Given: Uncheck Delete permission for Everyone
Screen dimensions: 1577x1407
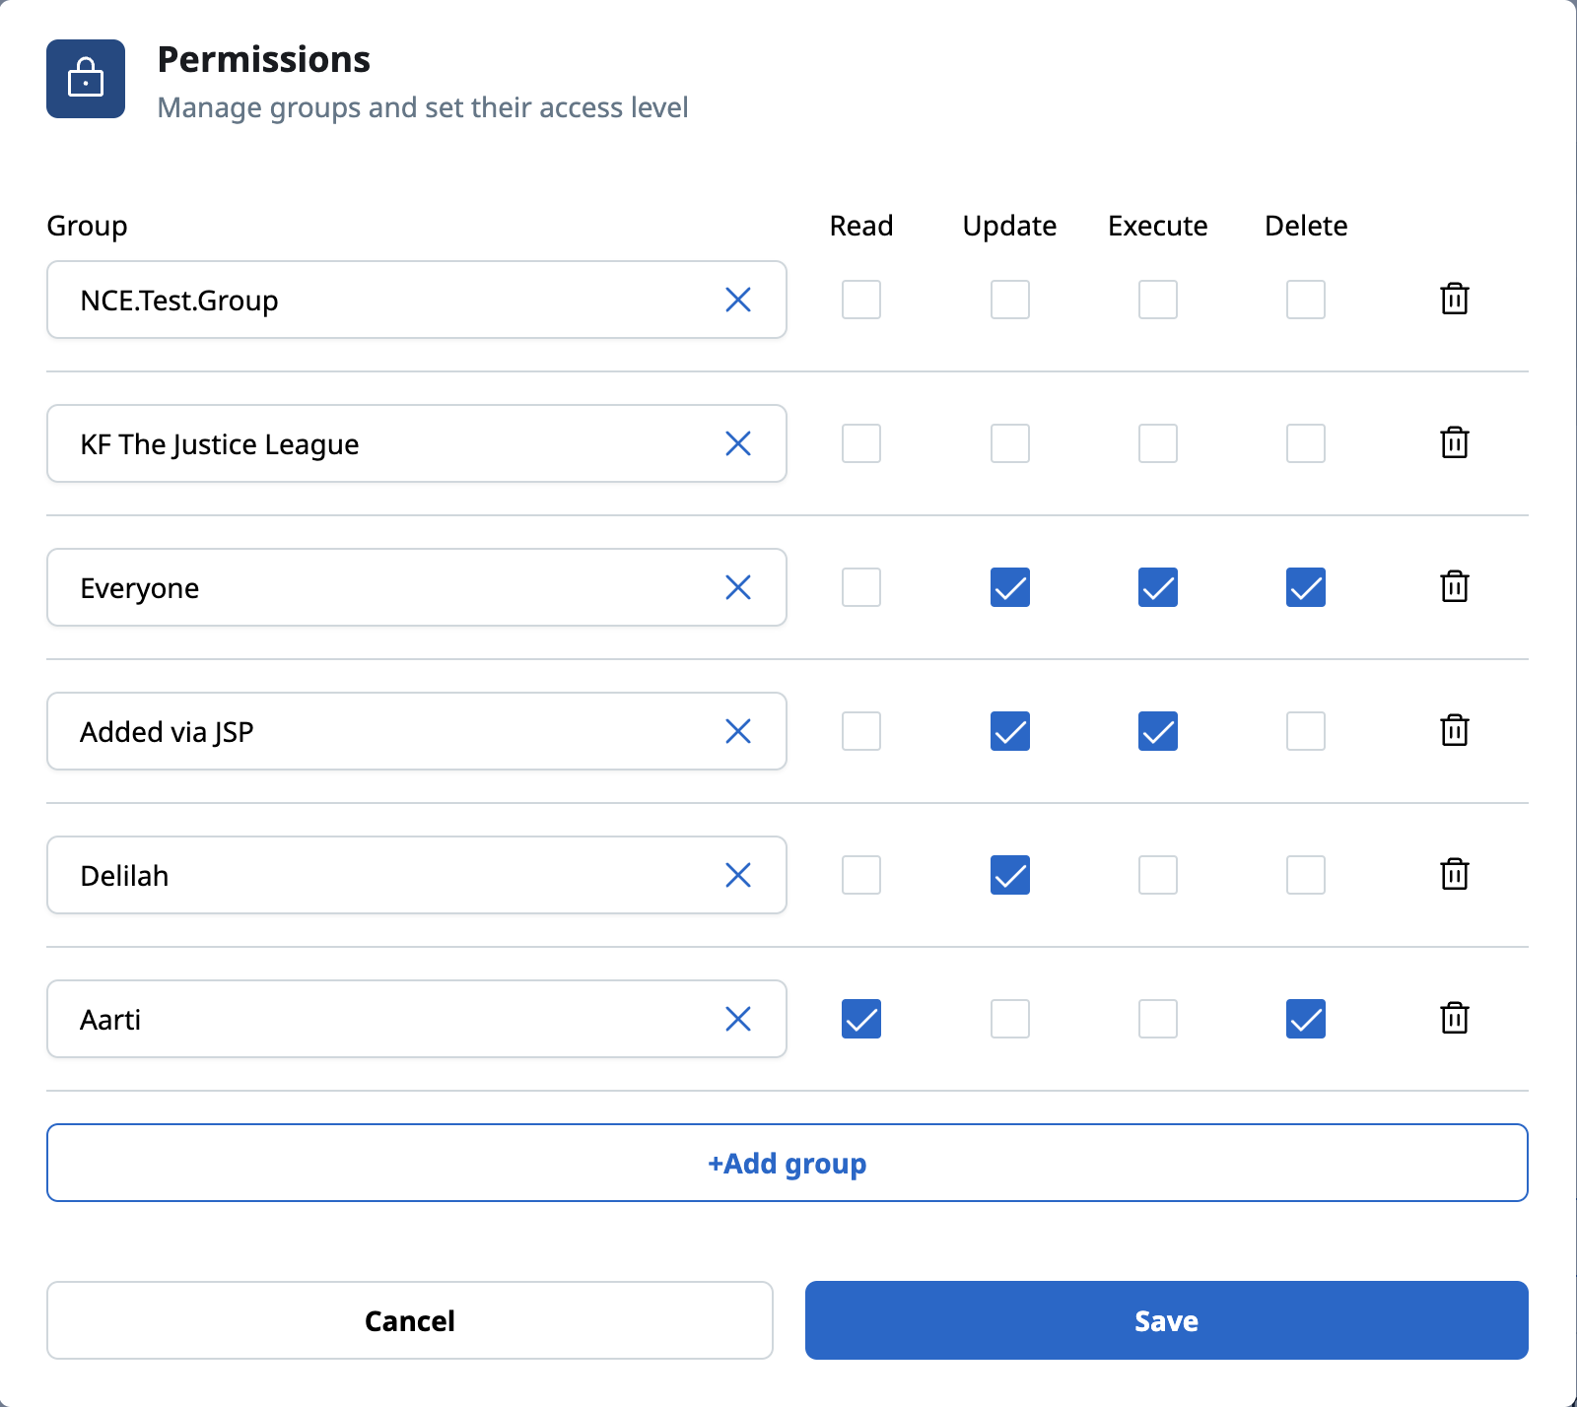Looking at the screenshot, I should (1306, 587).
